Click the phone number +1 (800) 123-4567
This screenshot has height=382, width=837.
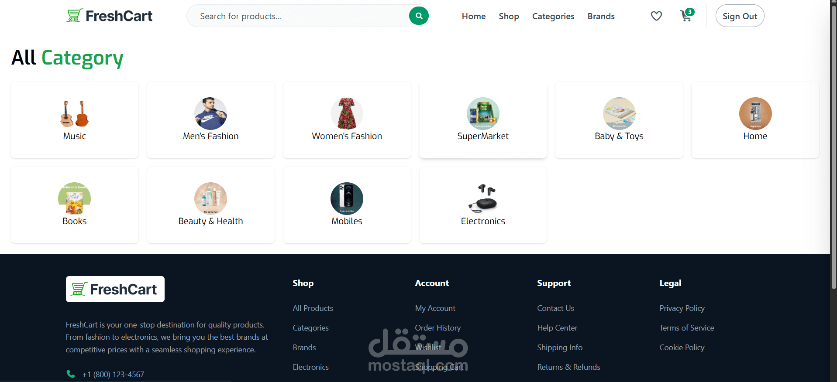pyautogui.click(x=113, y=375)
